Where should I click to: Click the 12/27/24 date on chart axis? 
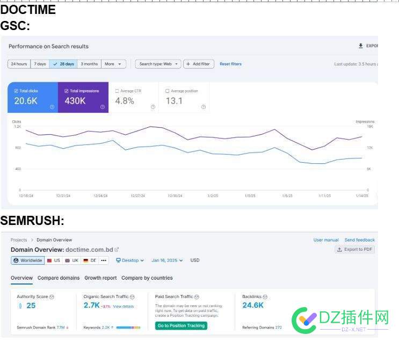tap(137, 195)
